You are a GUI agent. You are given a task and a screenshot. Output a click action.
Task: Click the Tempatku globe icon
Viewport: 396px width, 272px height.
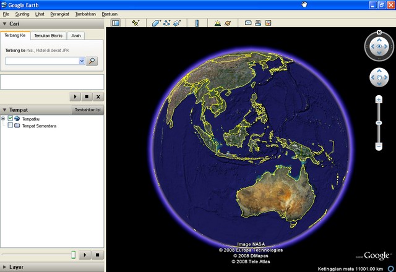click(x=17, y=118)
